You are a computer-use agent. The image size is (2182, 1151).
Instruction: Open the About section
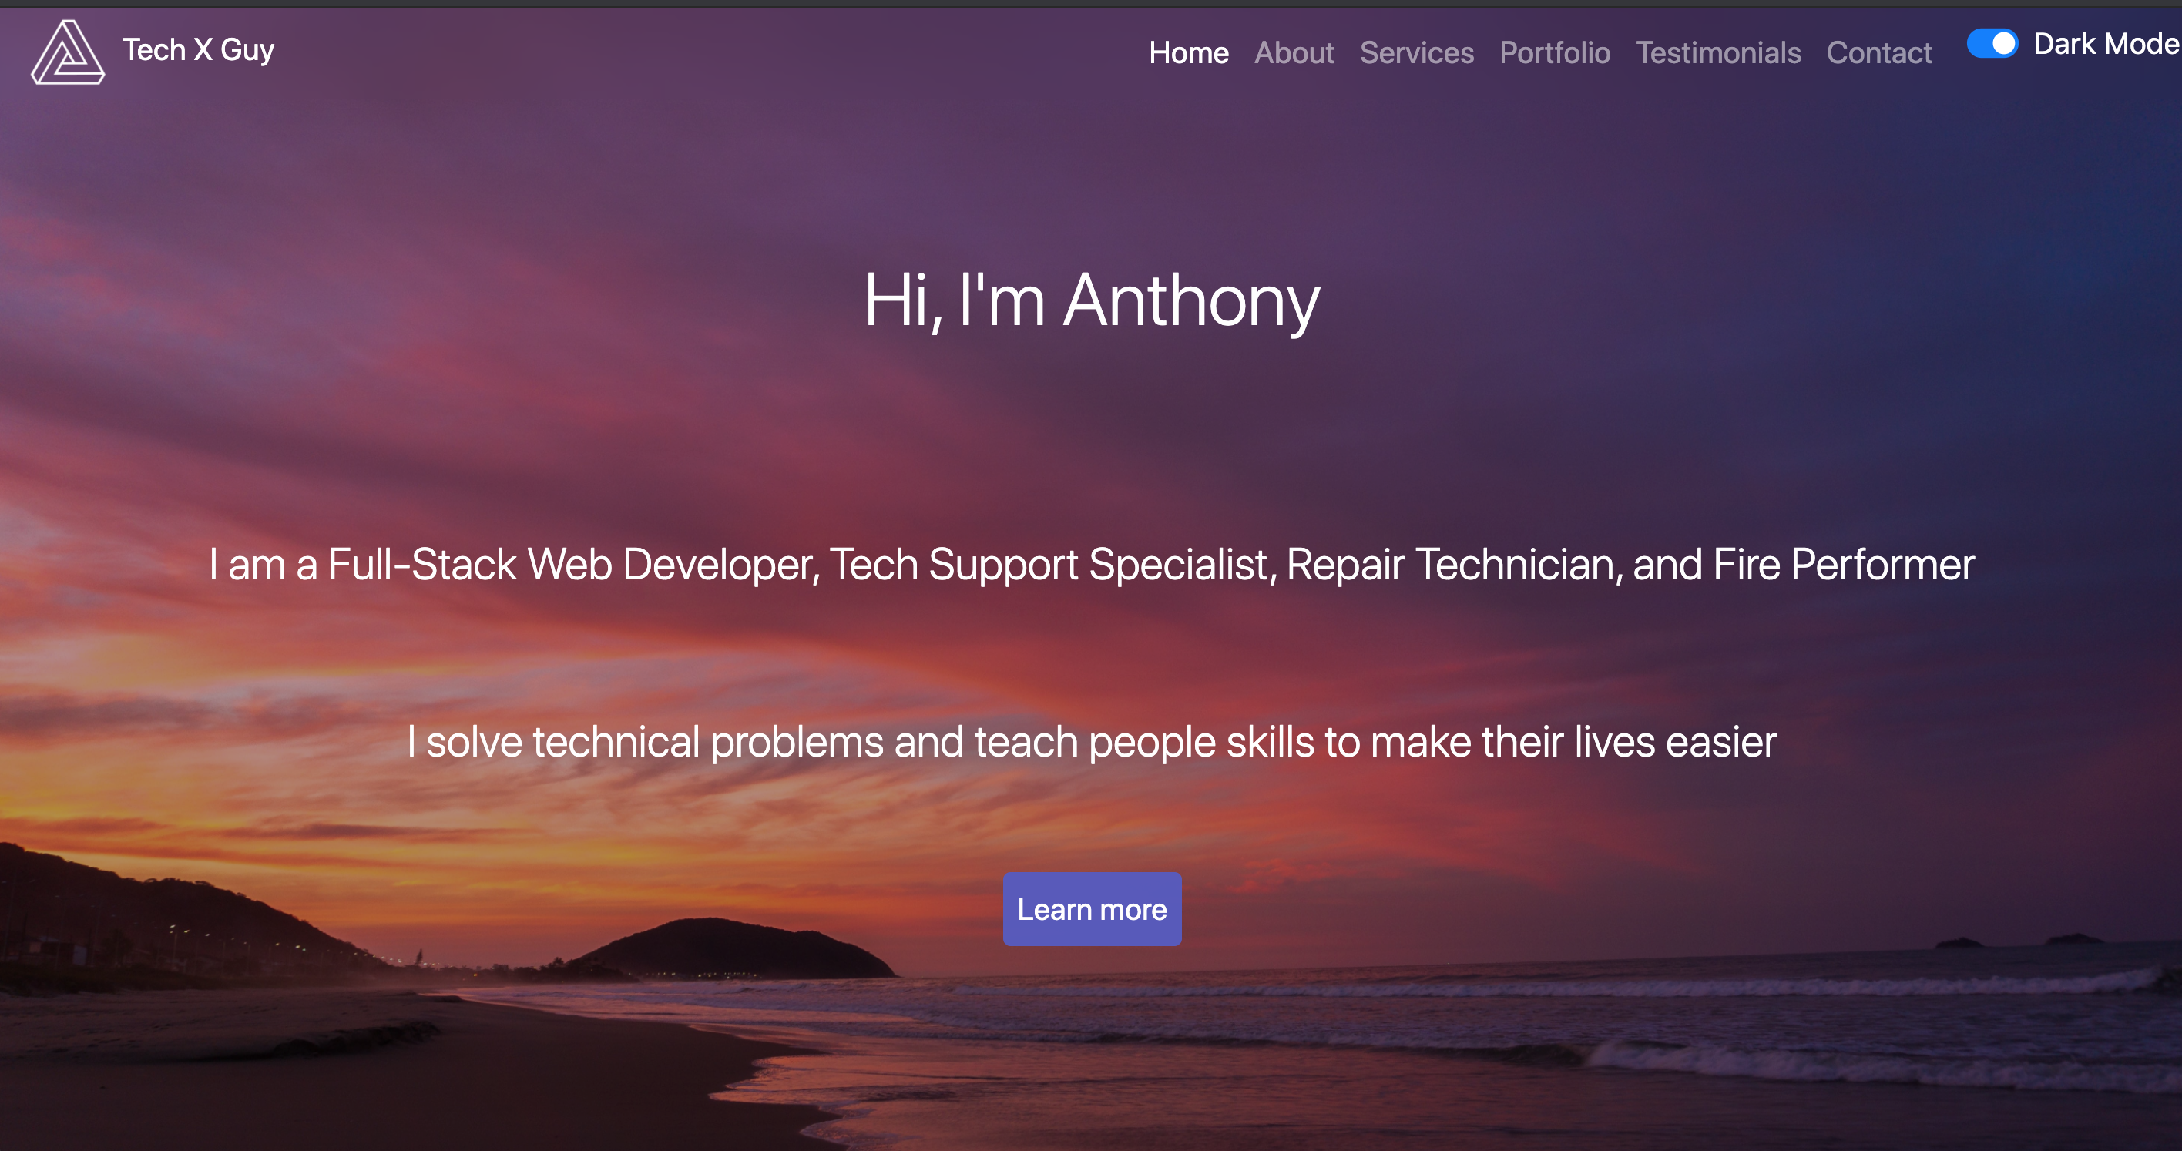tap(1294, 52)
